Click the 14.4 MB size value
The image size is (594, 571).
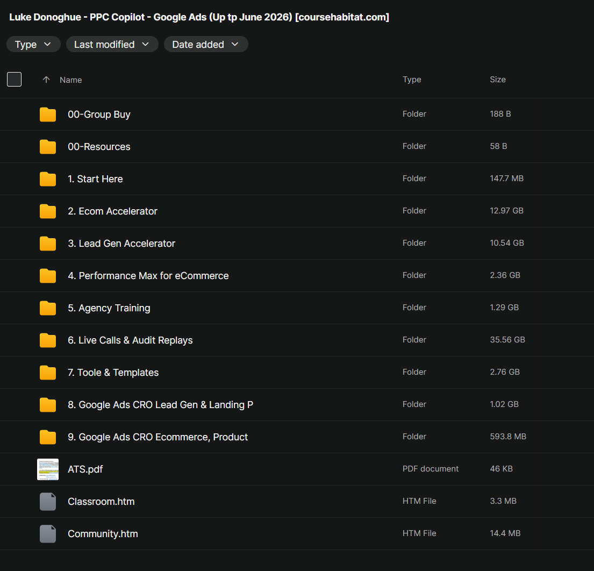[505, 533]
